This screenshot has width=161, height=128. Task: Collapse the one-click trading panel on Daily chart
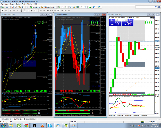[x=110, y=18]
